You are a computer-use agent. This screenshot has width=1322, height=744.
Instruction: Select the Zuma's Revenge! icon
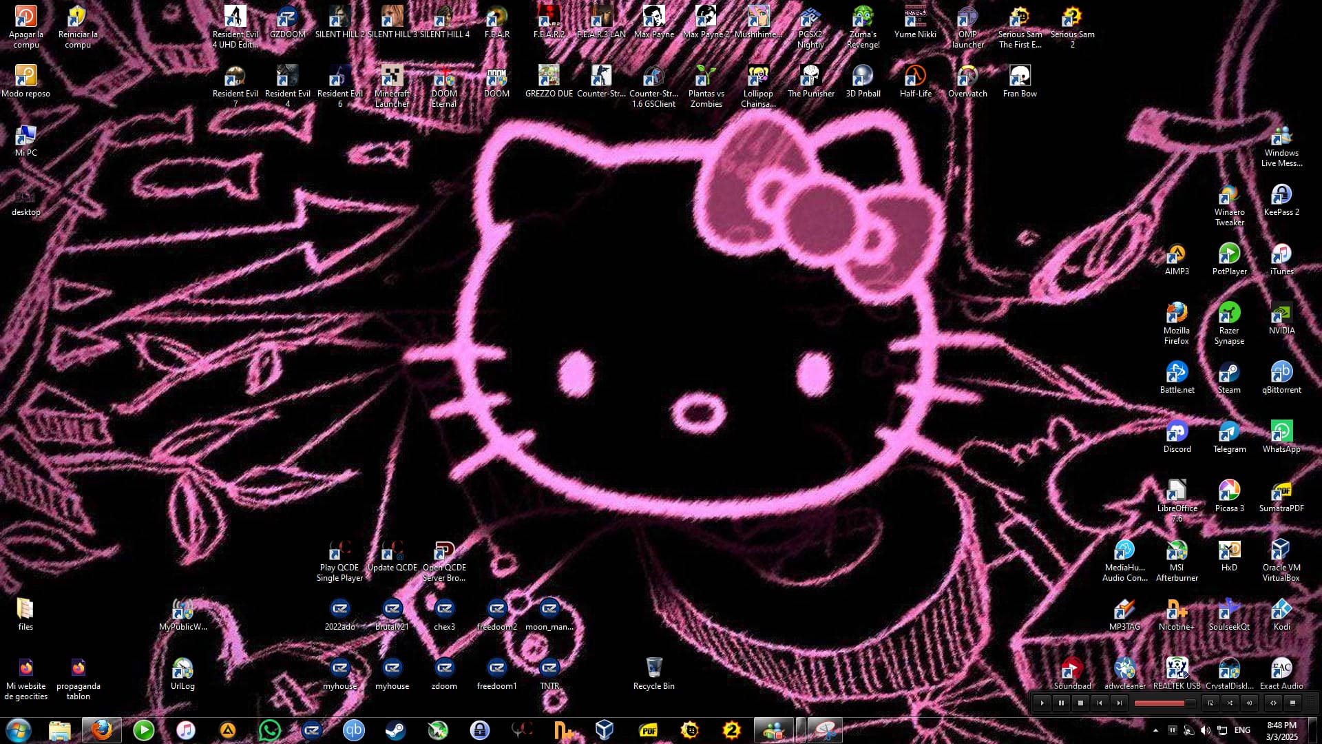863,27
